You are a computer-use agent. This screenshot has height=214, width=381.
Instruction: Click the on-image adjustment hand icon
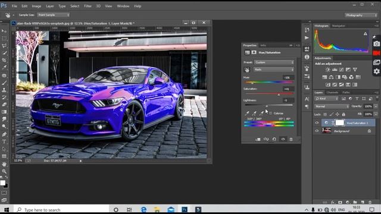click(247, 70)
